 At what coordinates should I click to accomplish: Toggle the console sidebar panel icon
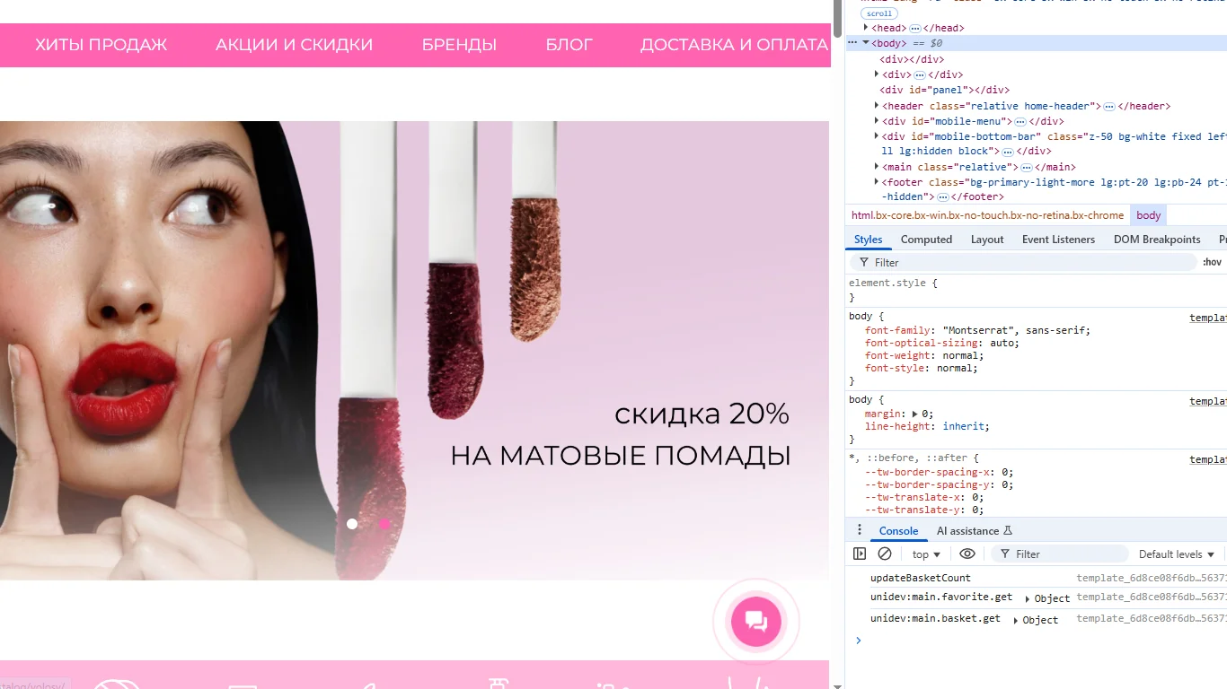coord(860,554)
